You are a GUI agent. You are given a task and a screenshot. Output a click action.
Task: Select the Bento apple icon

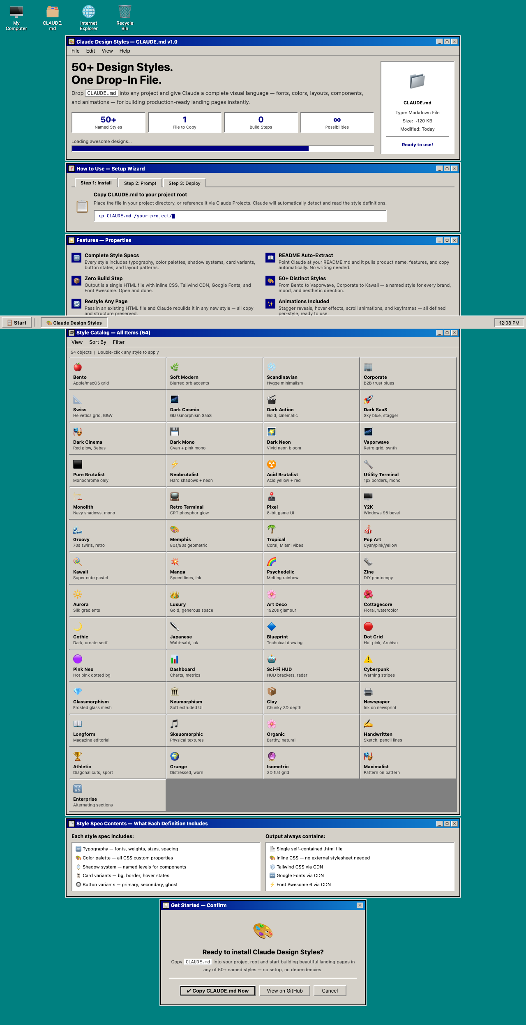click(x=78, y=367)
